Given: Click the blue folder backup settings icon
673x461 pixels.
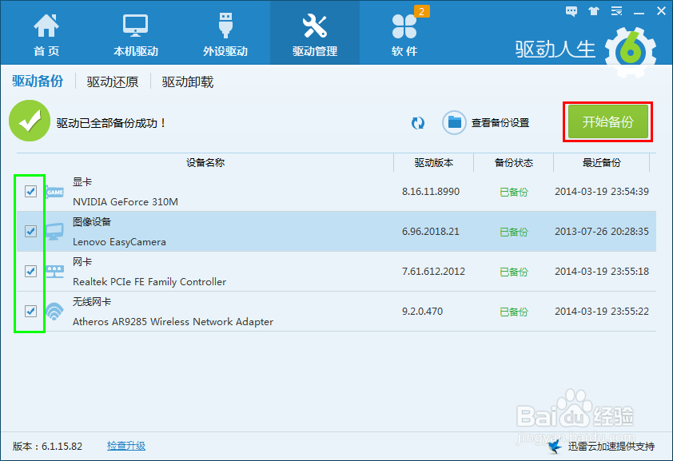Looking at the screenshot, I should click(454, 123).
